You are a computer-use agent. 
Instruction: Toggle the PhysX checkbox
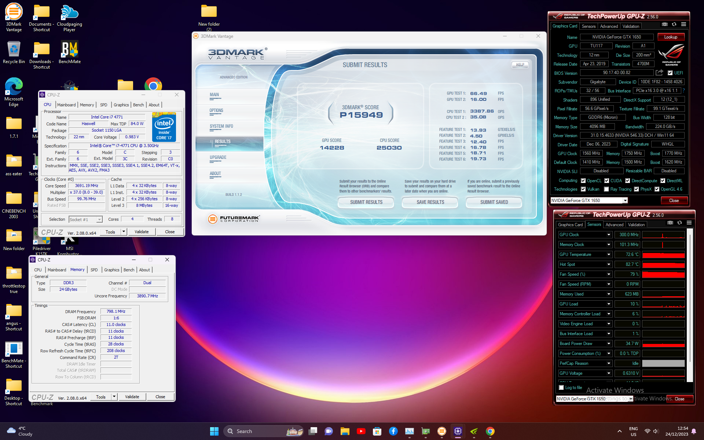click(x=636, y=189)
